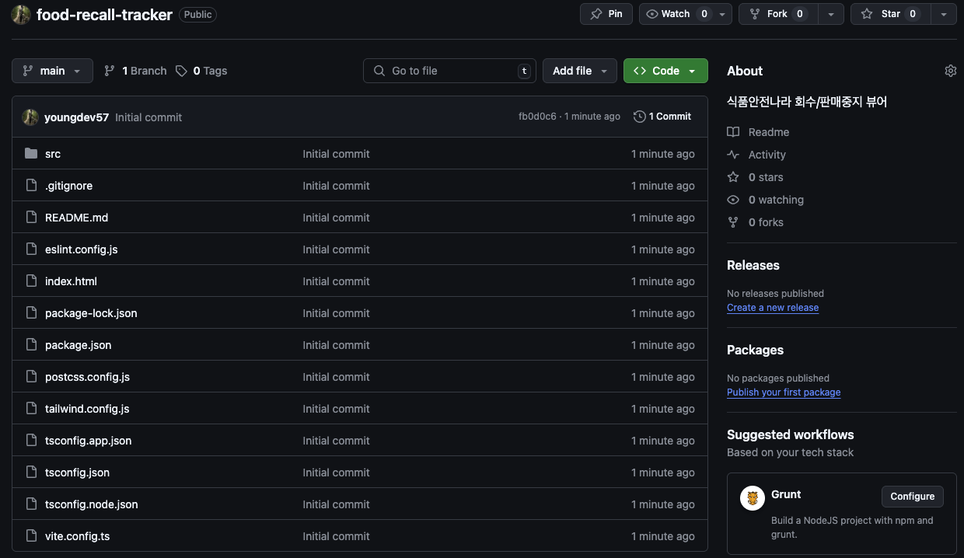Expand the Fork options caret
The height and width of the screenshot is (558, 964).
[x=831, y=14]
